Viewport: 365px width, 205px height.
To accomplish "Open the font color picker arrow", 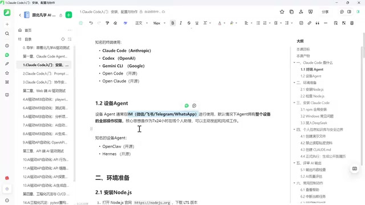I will (x=224, y=23).
